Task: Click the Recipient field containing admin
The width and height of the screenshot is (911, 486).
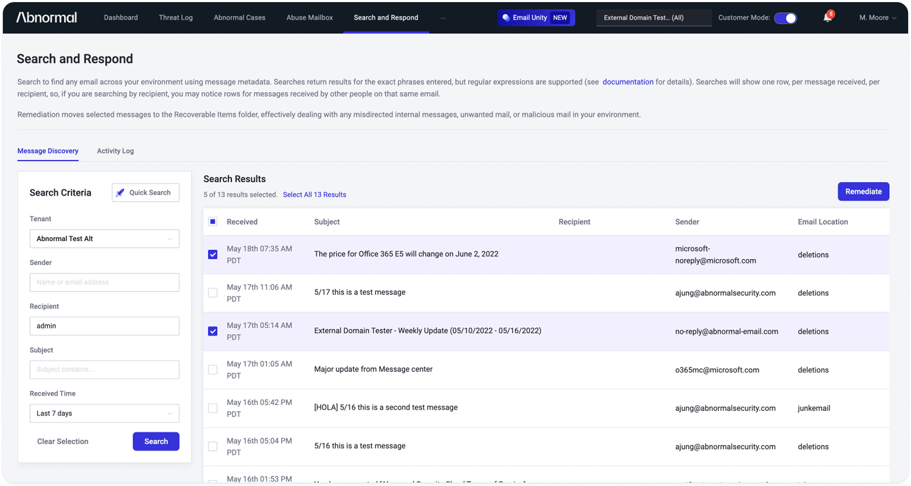Action: tap(104, 326)
